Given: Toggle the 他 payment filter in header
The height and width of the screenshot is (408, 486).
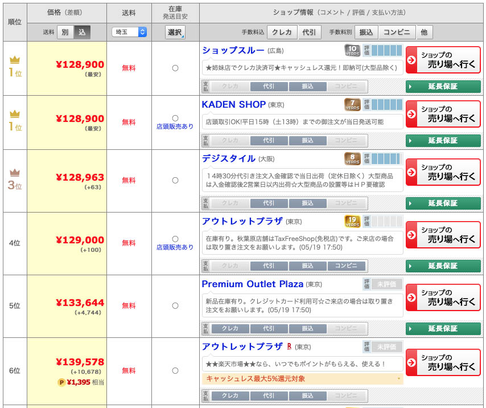Looking at the screenshot, I should 424,32.
